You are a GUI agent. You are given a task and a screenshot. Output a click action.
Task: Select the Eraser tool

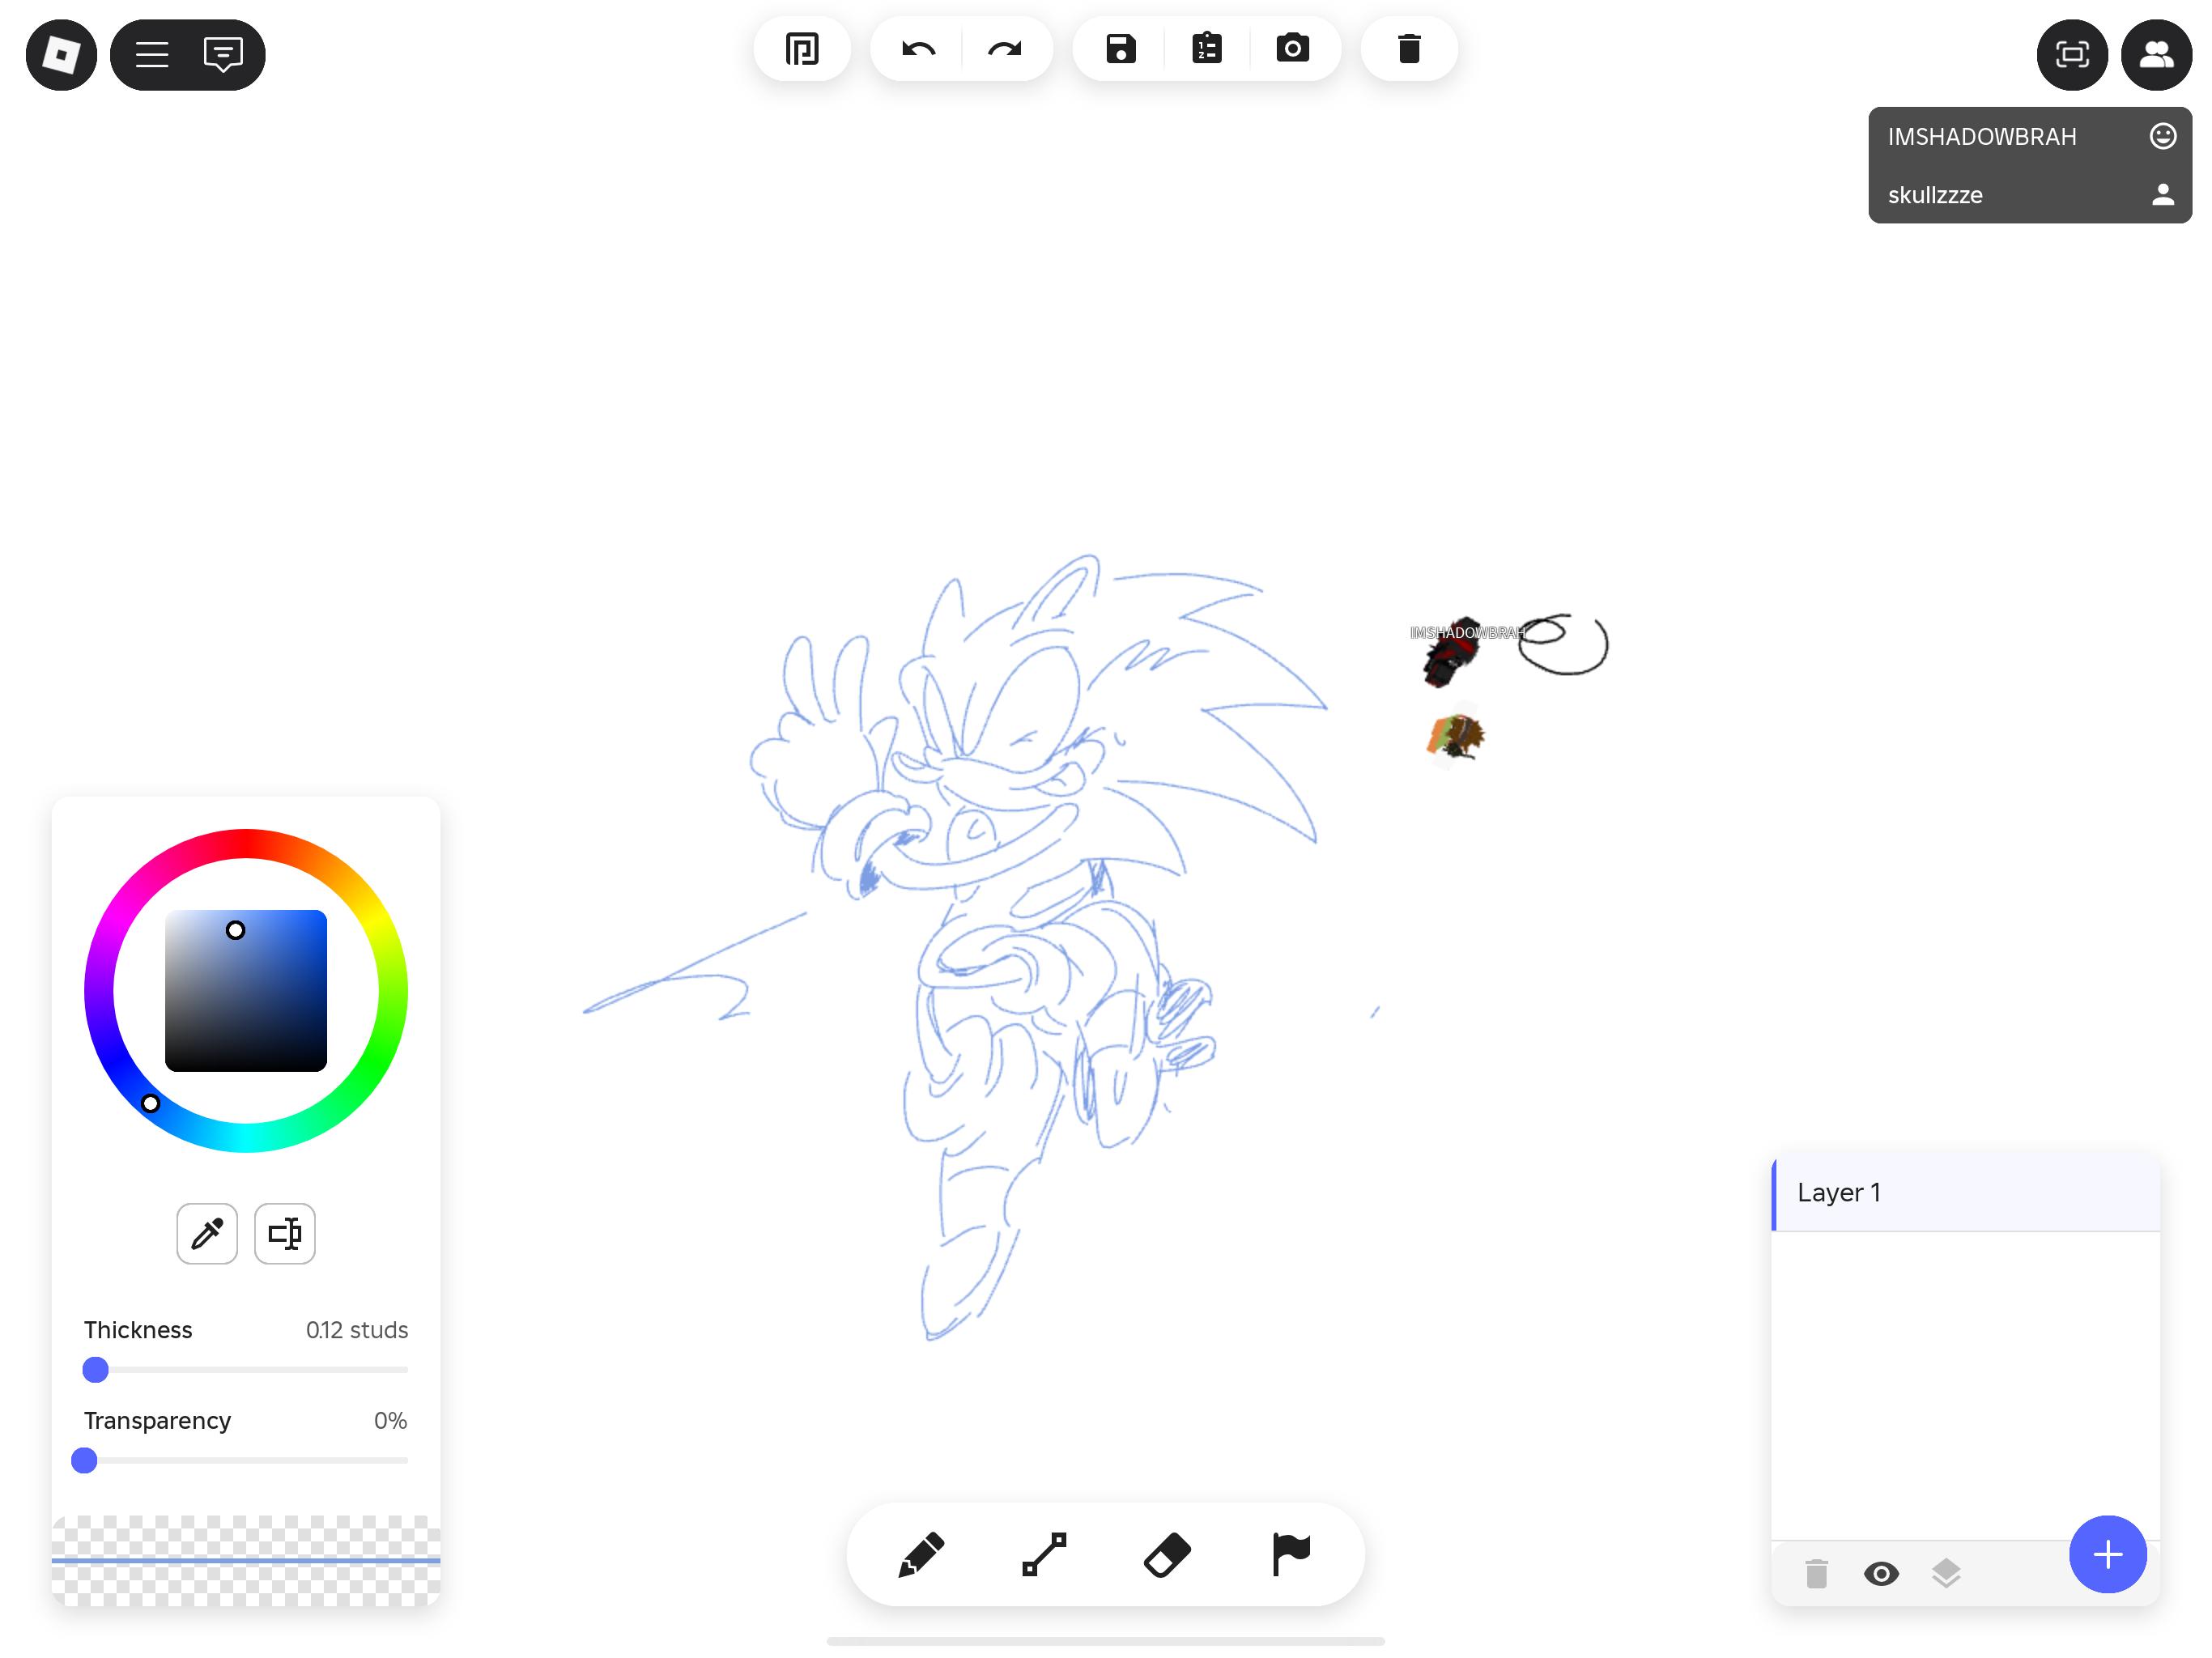1167,1554
